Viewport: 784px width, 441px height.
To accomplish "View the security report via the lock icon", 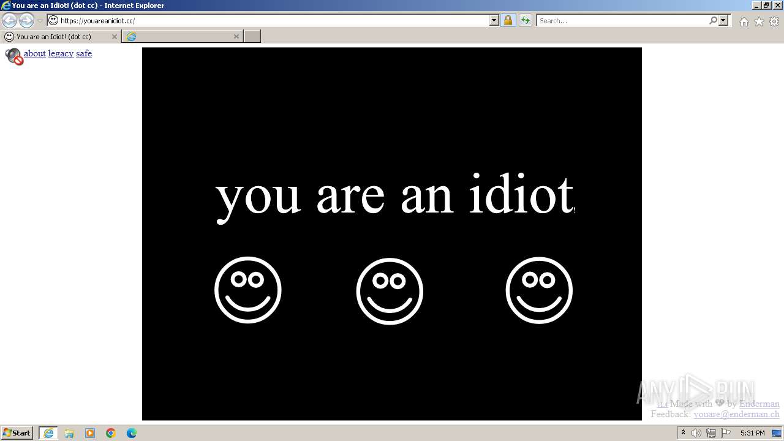I will (x=508, y=20).
